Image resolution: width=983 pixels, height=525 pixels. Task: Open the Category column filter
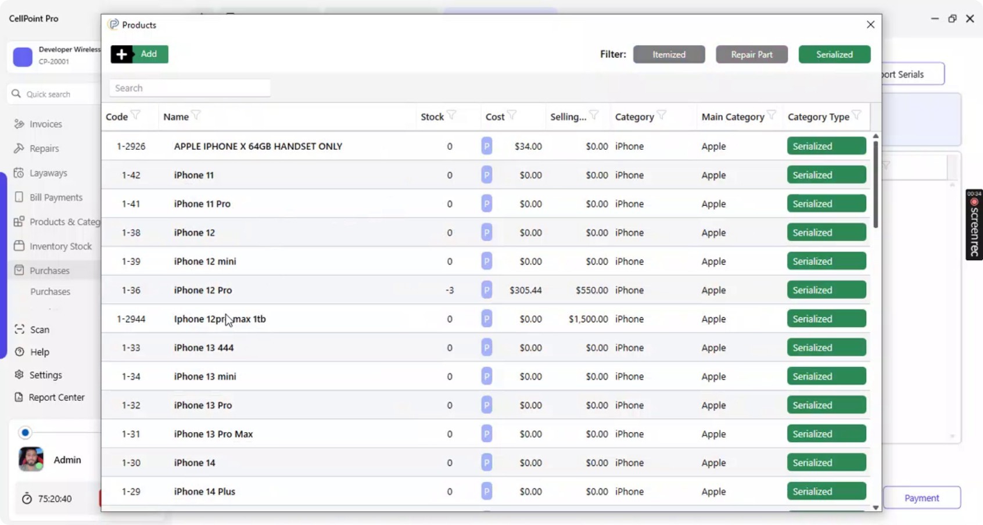click(662, 115)
